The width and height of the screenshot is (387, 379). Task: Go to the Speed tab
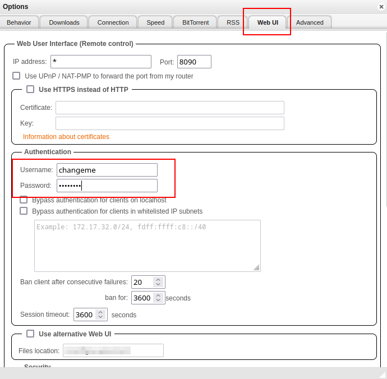pyautogui.click(x=155, y=22)
